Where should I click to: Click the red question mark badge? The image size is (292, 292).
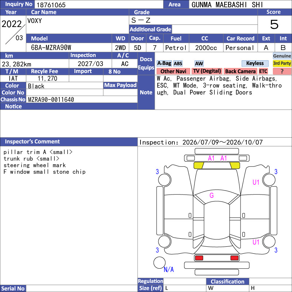[282, 71]
